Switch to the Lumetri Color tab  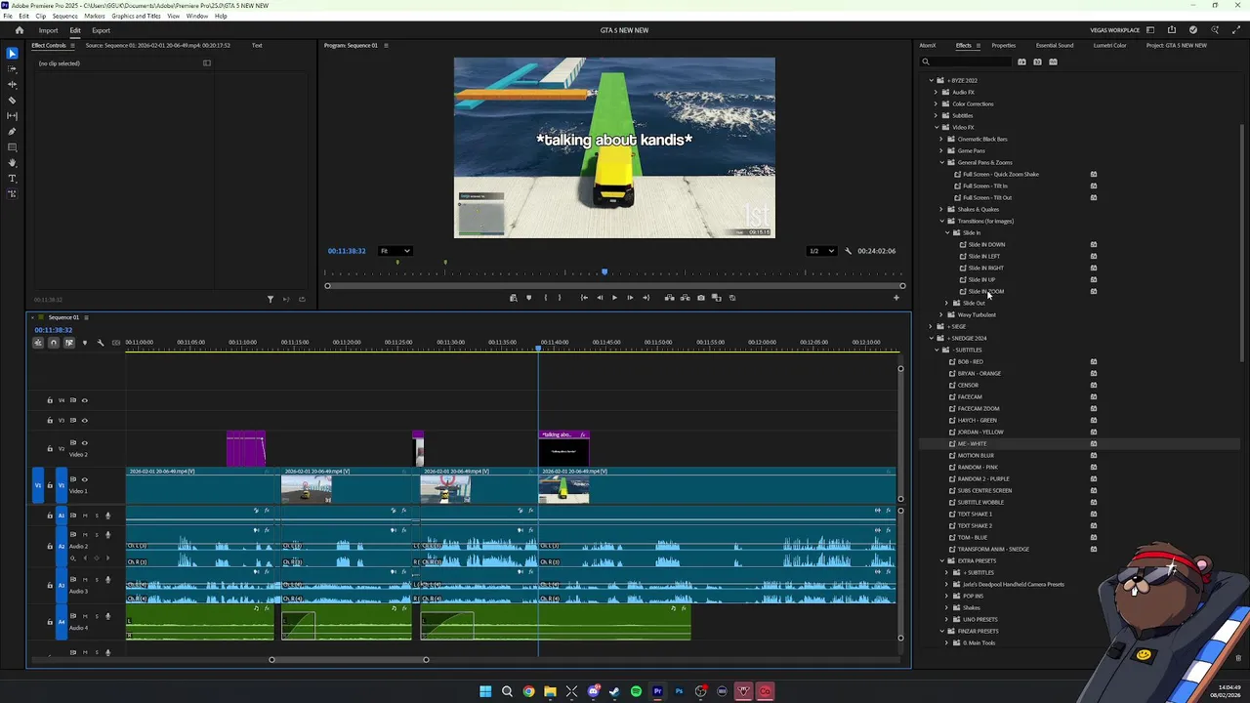pyautogui.click(x=1109, y=46)
